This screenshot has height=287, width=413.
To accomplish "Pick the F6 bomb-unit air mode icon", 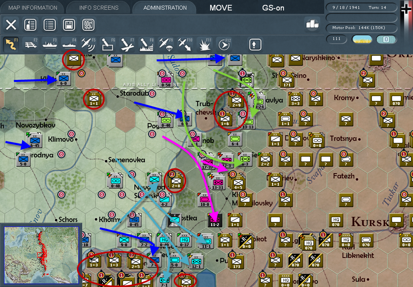I will [108, 44].
